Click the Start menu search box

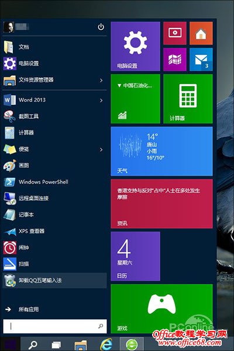pyautogui.click(x=55, y=326)
